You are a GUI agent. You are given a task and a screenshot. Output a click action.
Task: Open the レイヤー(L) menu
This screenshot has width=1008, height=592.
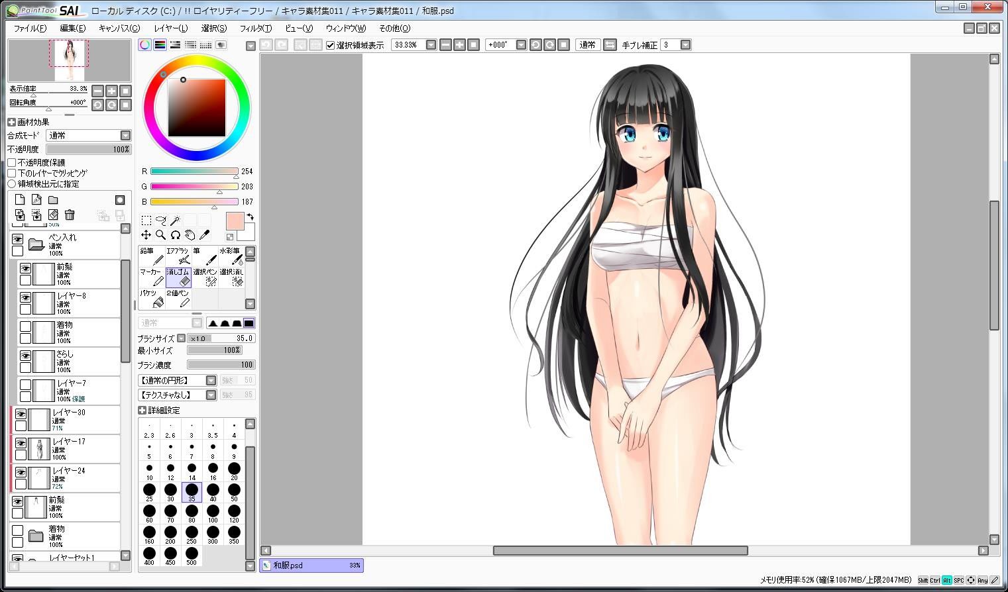tap(170, 28)
